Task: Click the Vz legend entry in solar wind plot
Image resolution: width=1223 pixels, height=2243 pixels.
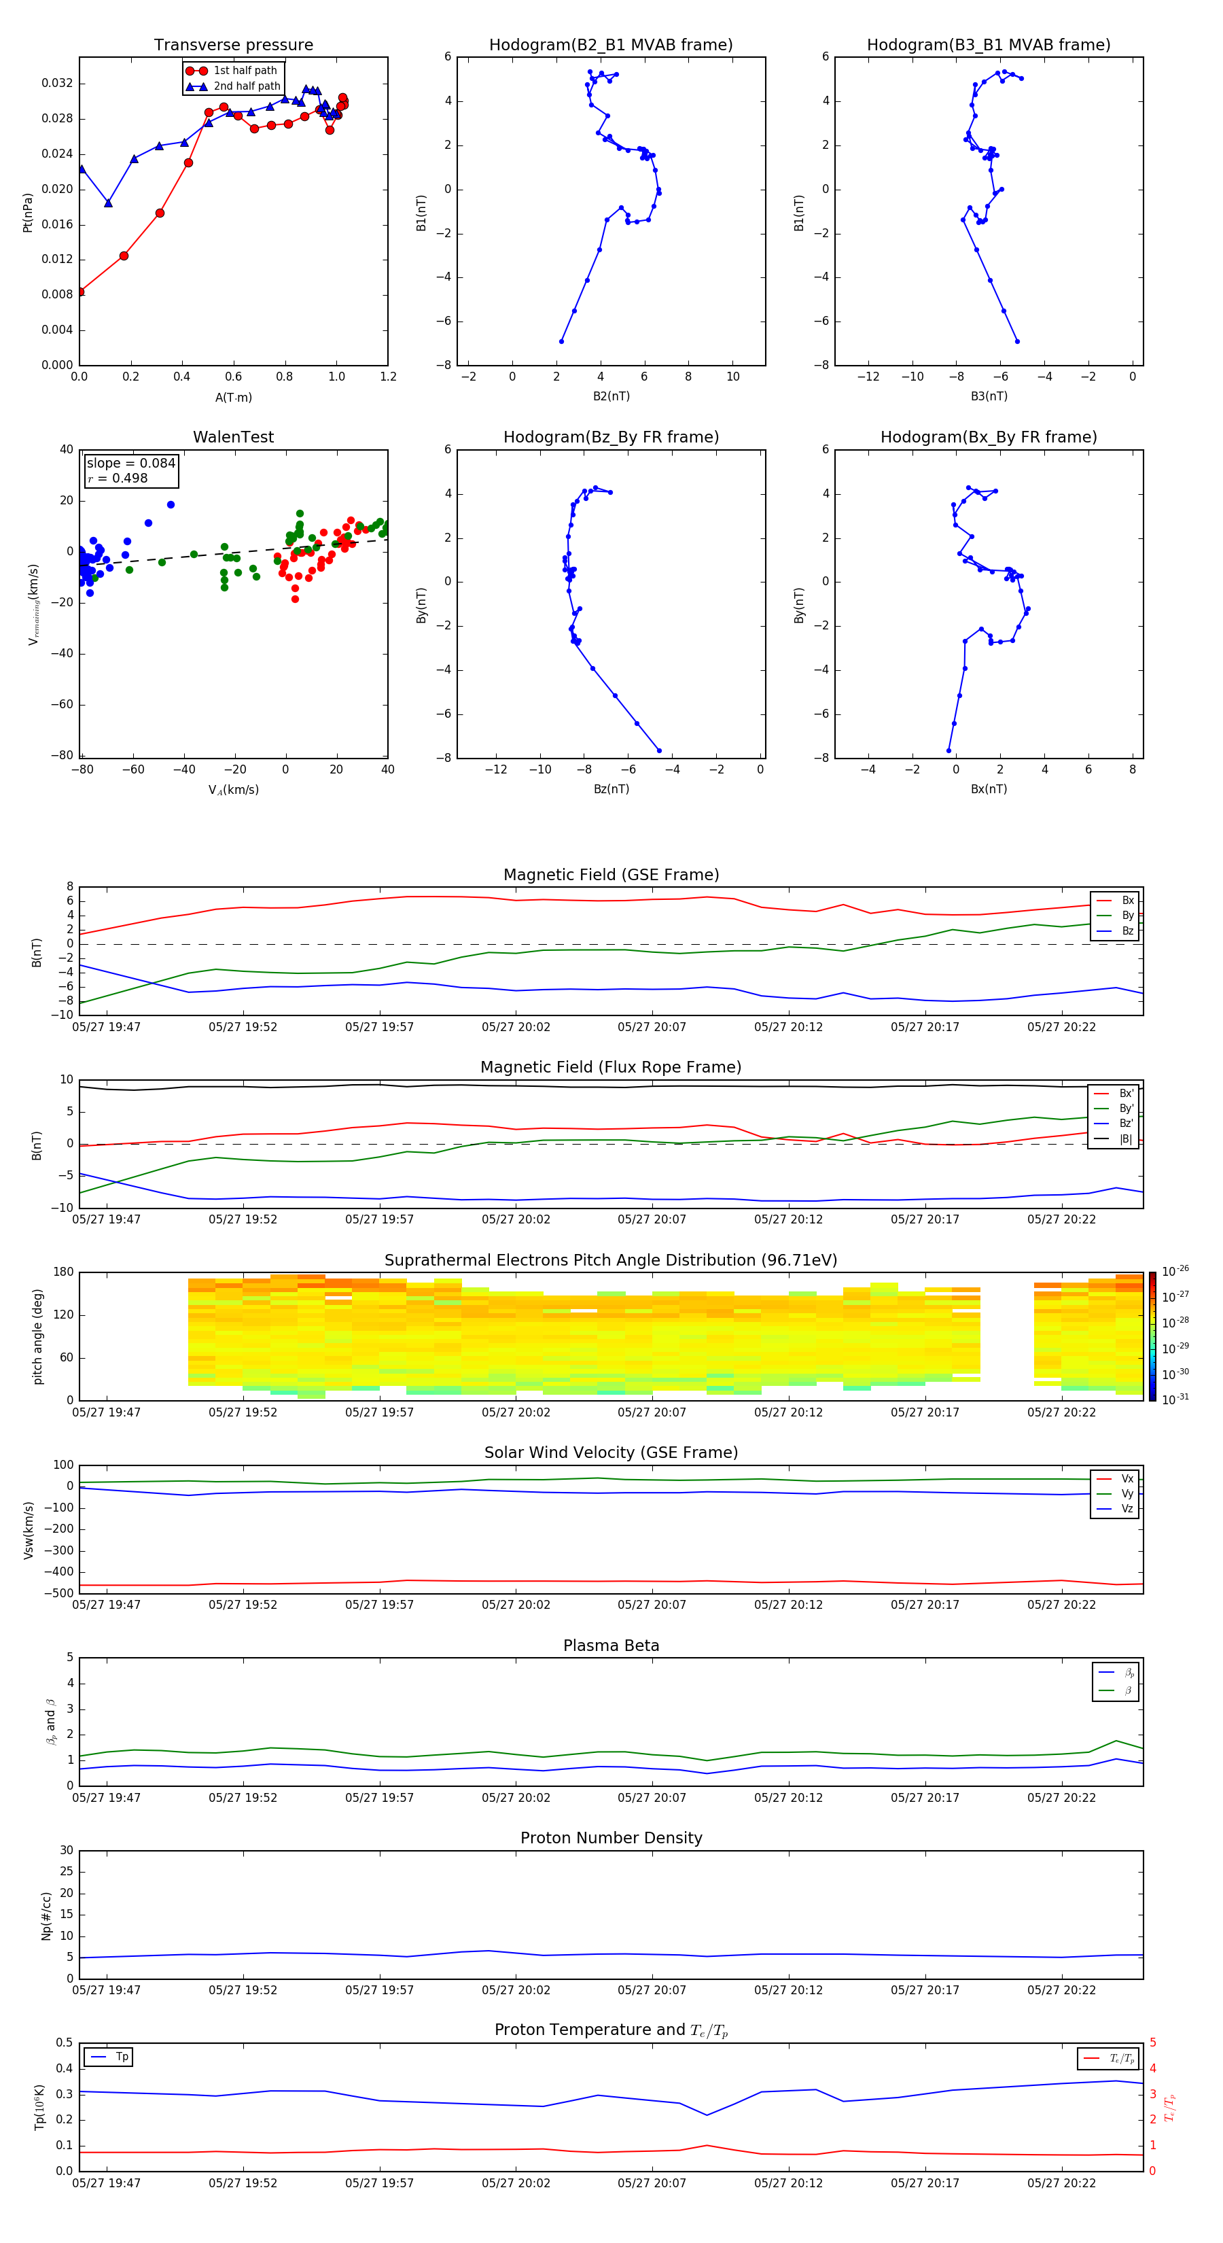Action: click(x=1115, y=1509)
